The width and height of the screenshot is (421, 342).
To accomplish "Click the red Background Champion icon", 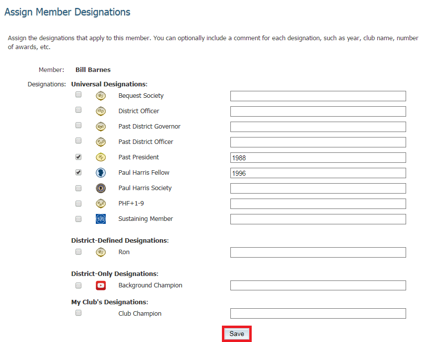I will (x=101, y=285).
